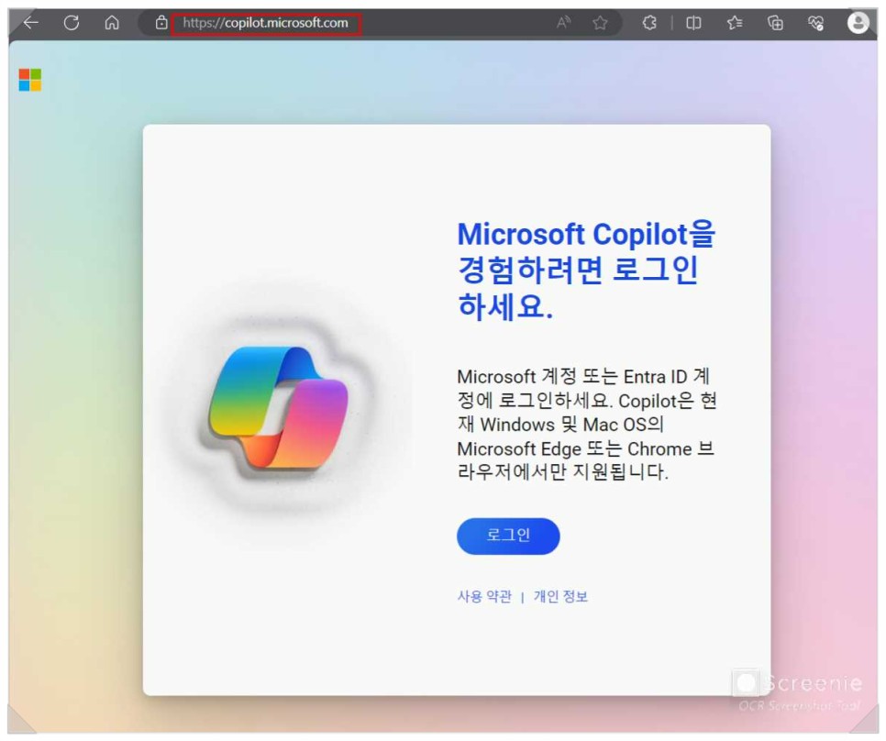Open the 개인 정보 link

pos(560,596)
